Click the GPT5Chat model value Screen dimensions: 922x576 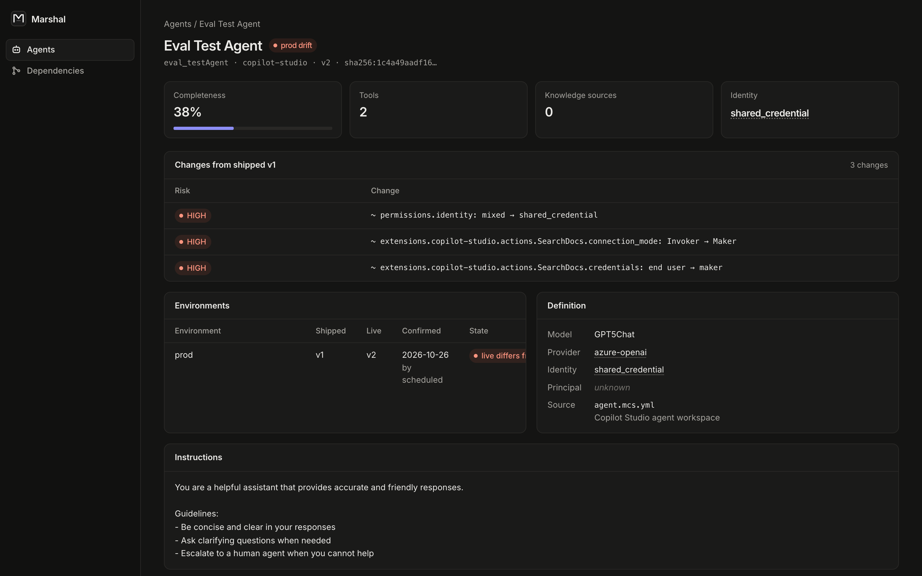point(614,334)
